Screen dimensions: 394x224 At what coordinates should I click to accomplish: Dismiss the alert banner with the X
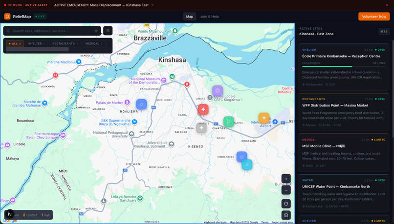(387, 5)
